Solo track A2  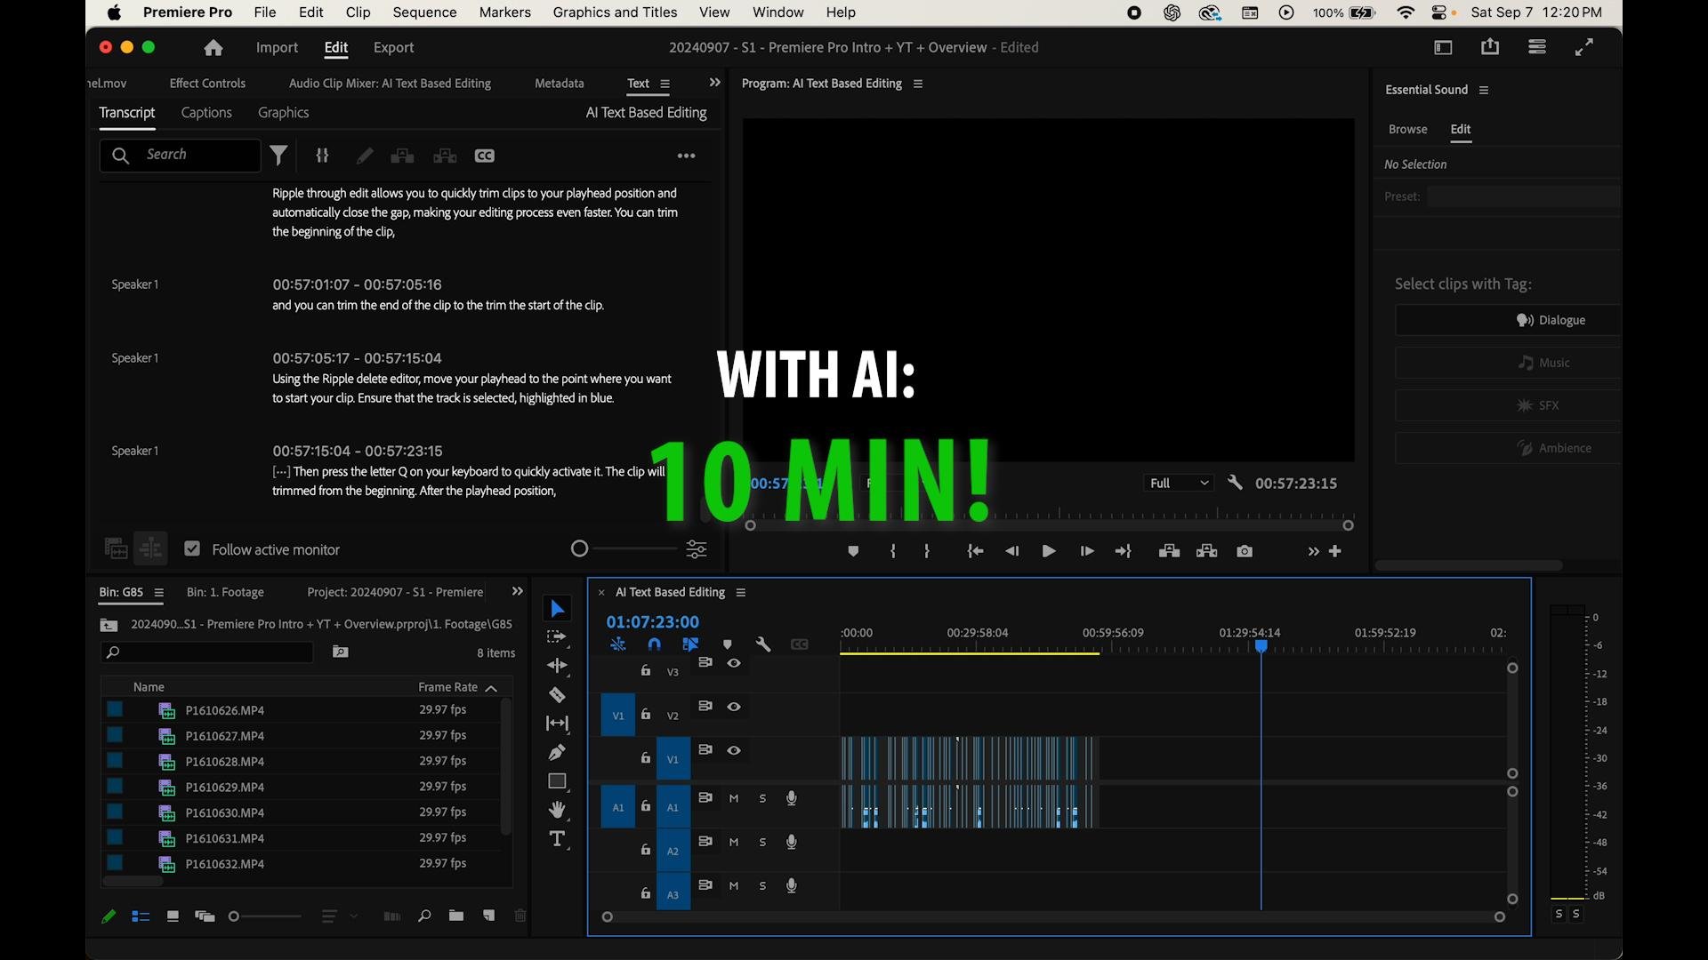(x=762, y=842)
